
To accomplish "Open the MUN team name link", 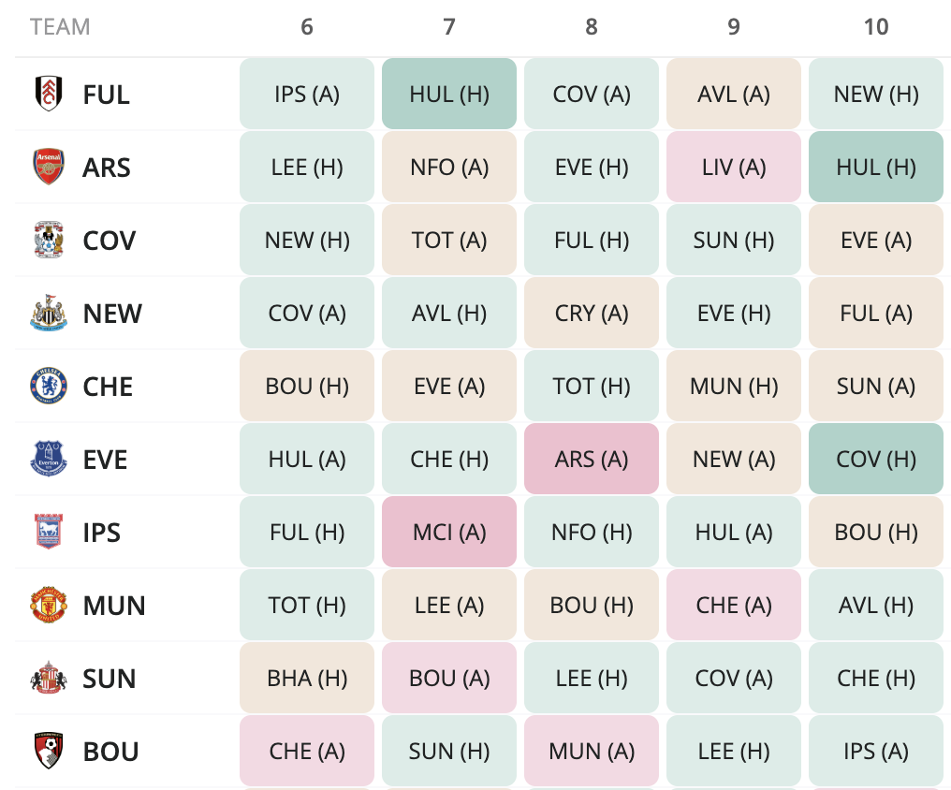I will click(x=114, y=606).
